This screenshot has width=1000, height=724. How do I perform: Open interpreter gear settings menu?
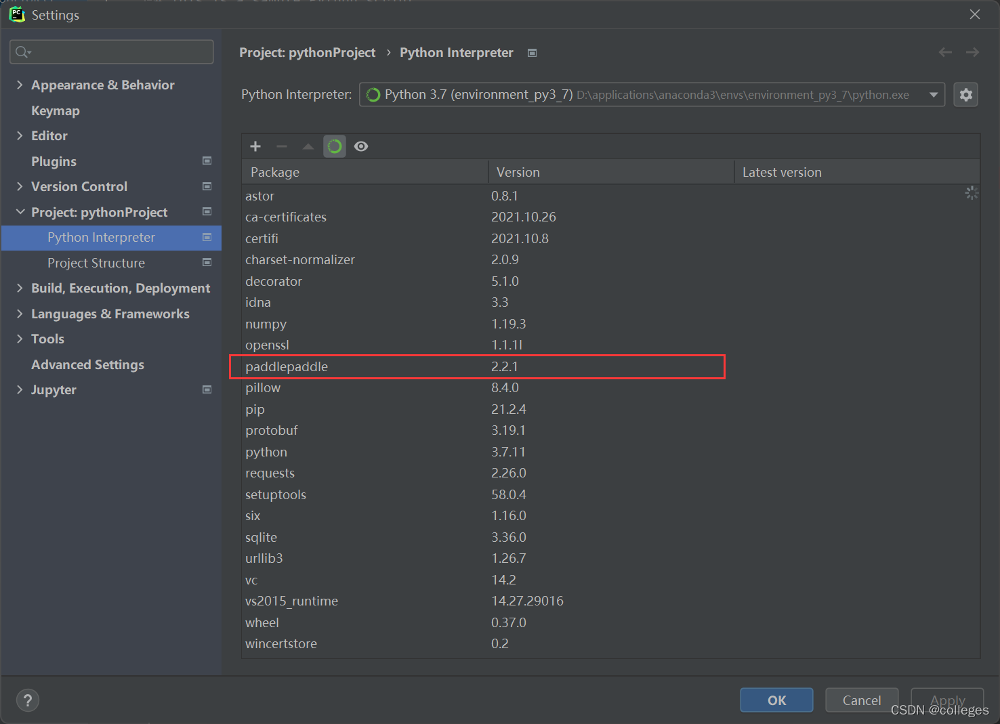966,95
